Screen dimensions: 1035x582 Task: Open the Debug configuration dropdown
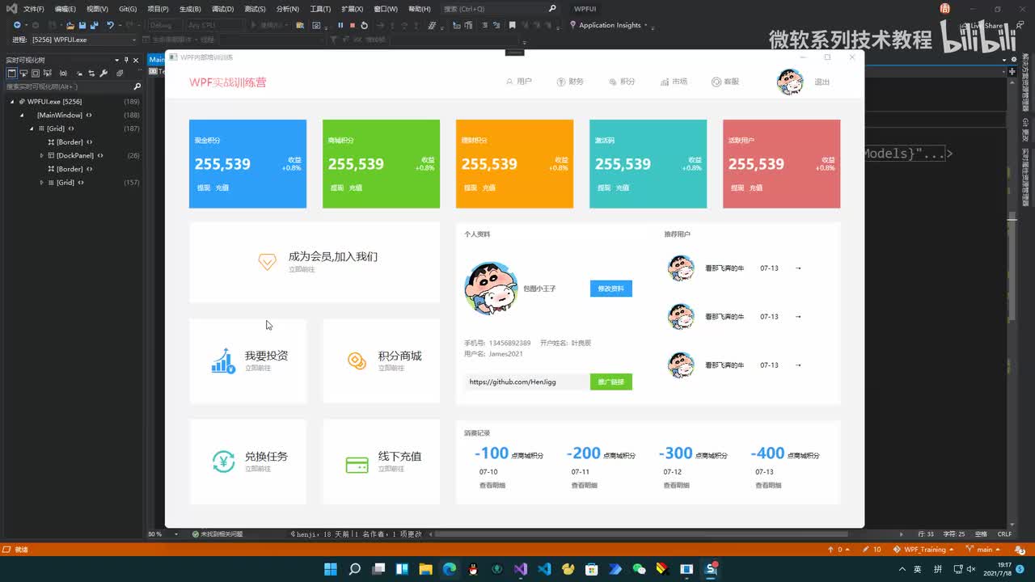pyautogui.click(x=166, y=25)
